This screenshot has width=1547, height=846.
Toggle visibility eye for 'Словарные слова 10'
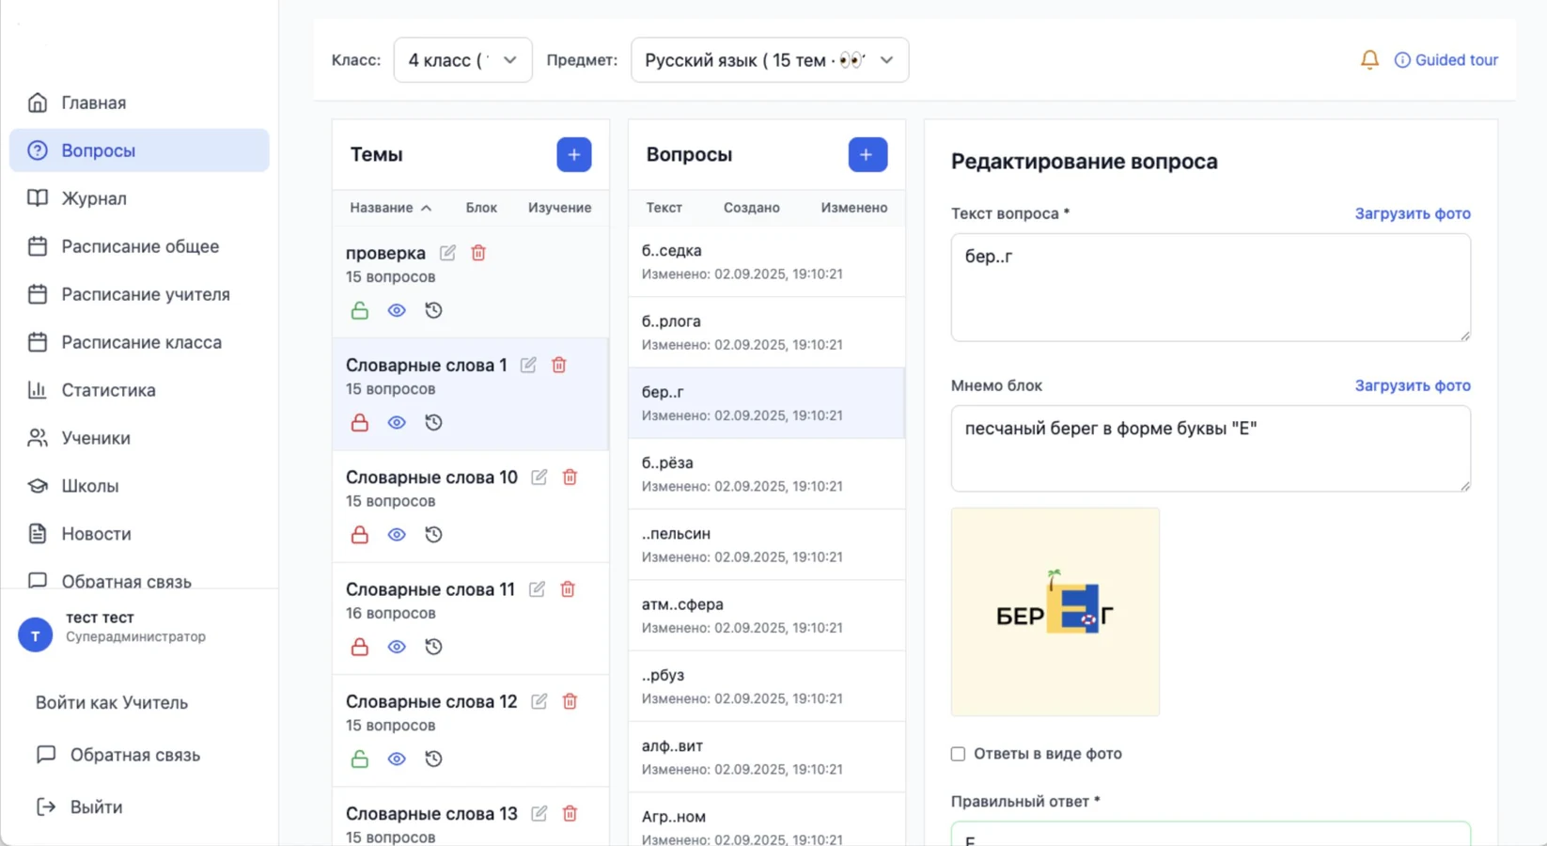397,535
